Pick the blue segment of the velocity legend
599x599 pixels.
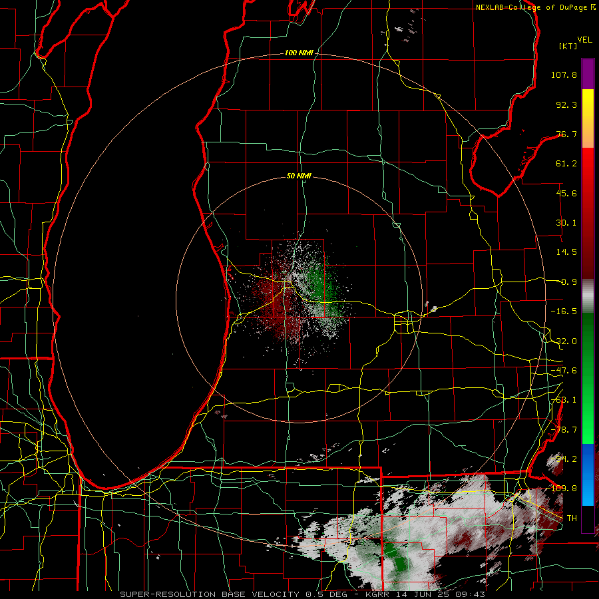tap(588, 475)
